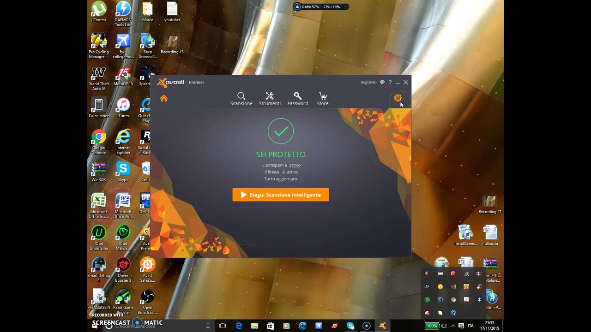Click the 'SEI PROTETTO' status text
591x332 pixels.
(281, 154)
